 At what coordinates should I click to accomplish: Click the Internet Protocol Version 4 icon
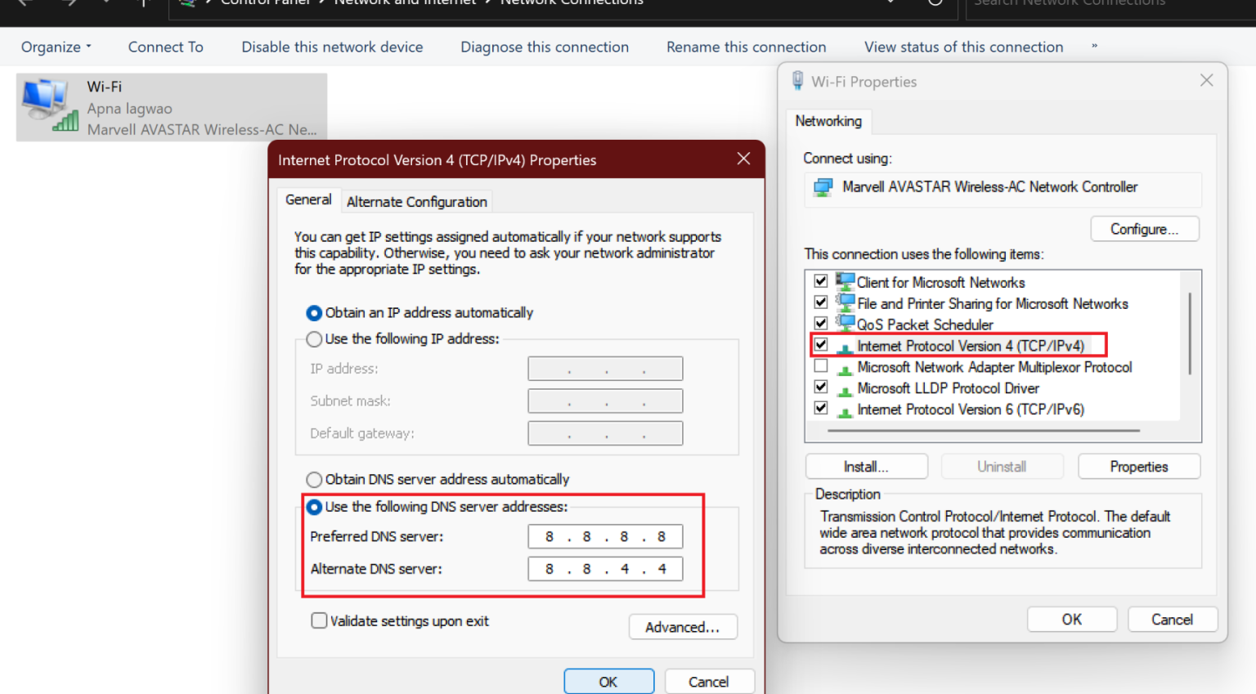click(x=845, y=347)
